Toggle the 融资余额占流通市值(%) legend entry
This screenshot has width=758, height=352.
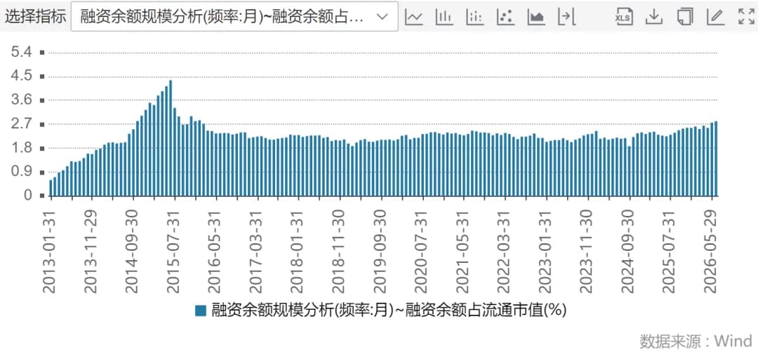tap(380, 310)
